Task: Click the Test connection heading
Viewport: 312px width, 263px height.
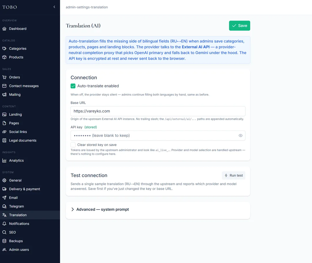Action: [89, 175]
